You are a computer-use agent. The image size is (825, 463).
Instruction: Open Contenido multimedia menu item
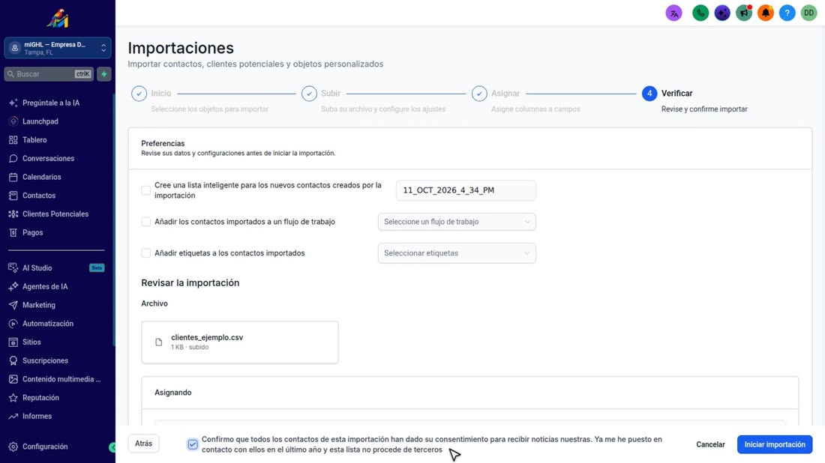[61, 379]
